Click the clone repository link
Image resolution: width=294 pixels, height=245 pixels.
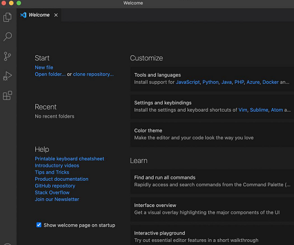pyautogui.click(x=93, y=74)
